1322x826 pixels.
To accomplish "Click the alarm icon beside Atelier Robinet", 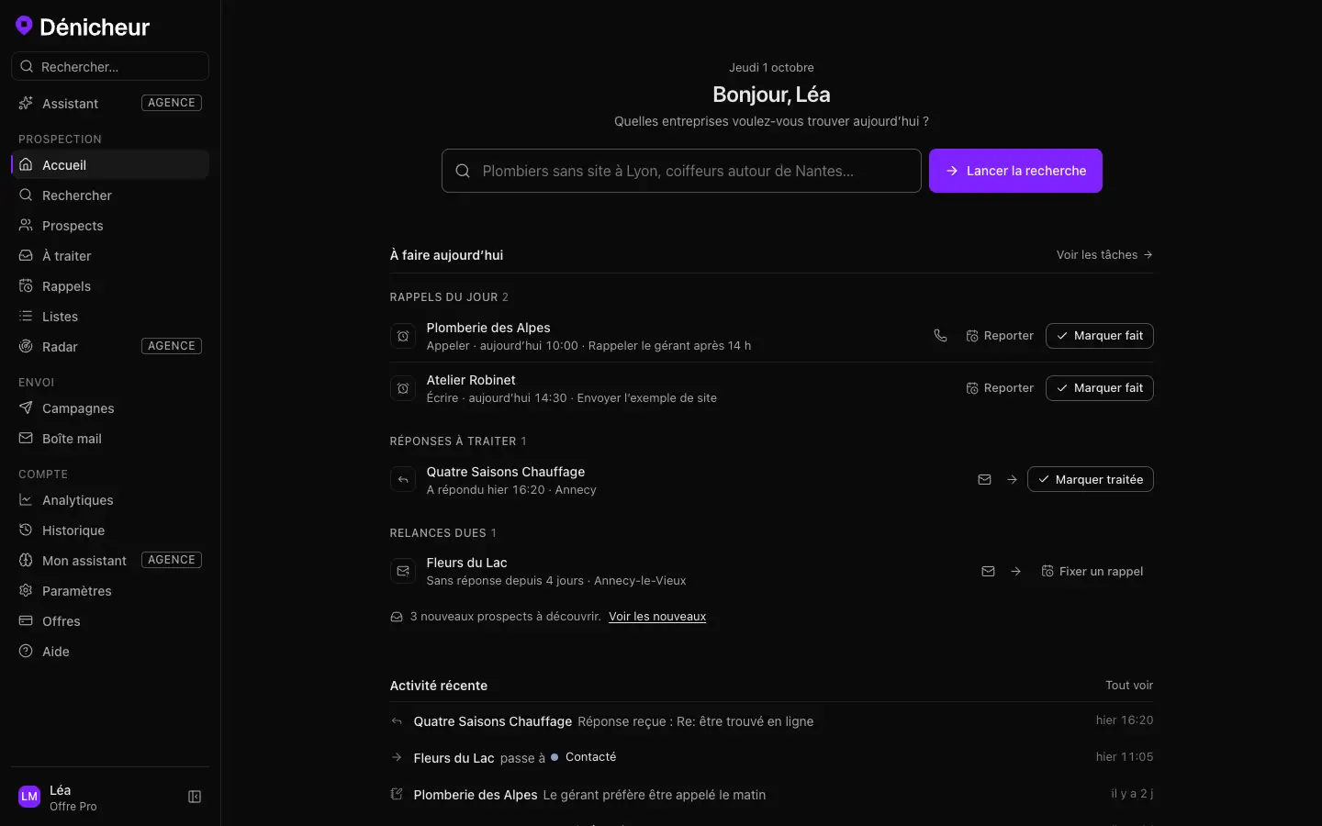I will pos(403,388).
